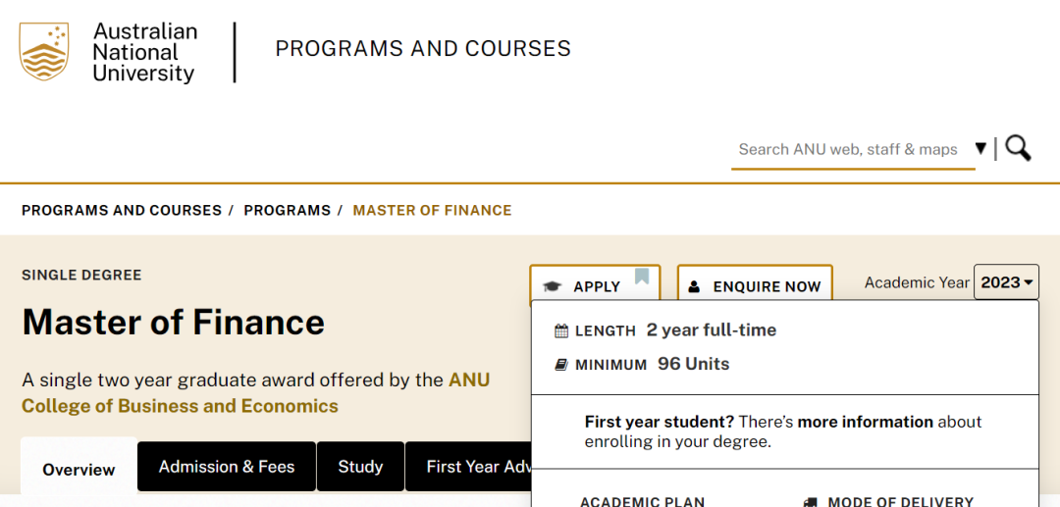Open the Admission & Fees tab
This screenshot has width=1060, height=507.
[x=227, y=467]
